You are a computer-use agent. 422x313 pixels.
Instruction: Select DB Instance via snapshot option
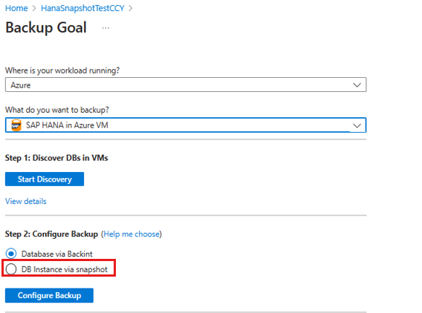11,269
